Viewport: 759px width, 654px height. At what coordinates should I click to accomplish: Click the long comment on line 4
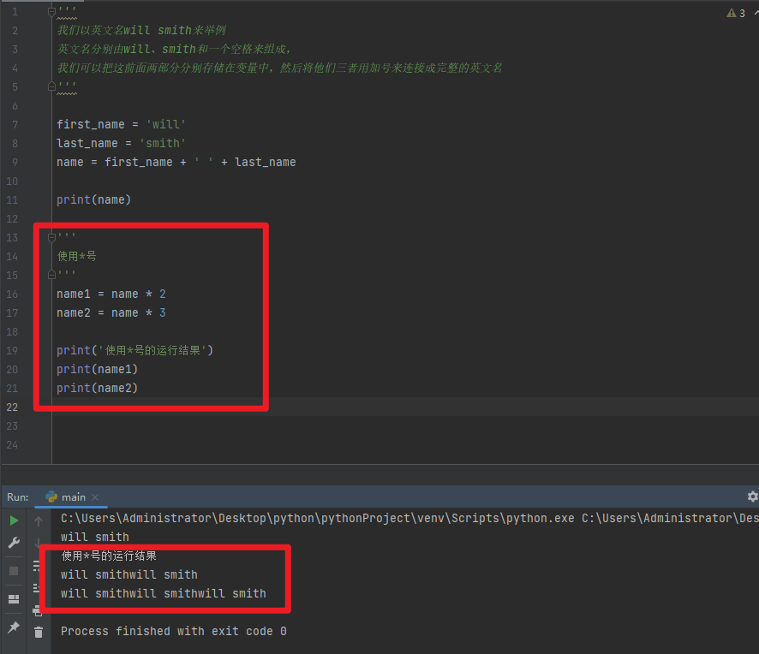click(x=280, y=68)
